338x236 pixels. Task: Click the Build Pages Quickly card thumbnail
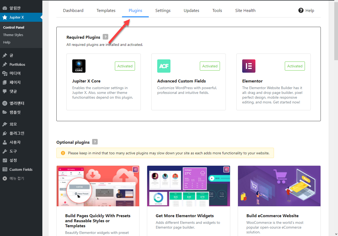tap(98, 186)
